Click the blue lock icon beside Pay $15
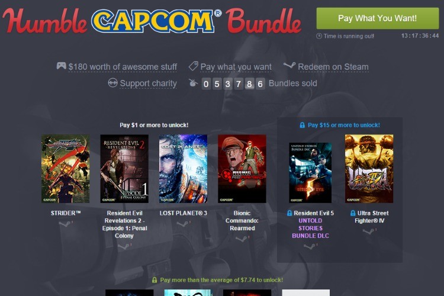Screen dimensions: 444x296 pyautogui.click(x=302, y=125)
